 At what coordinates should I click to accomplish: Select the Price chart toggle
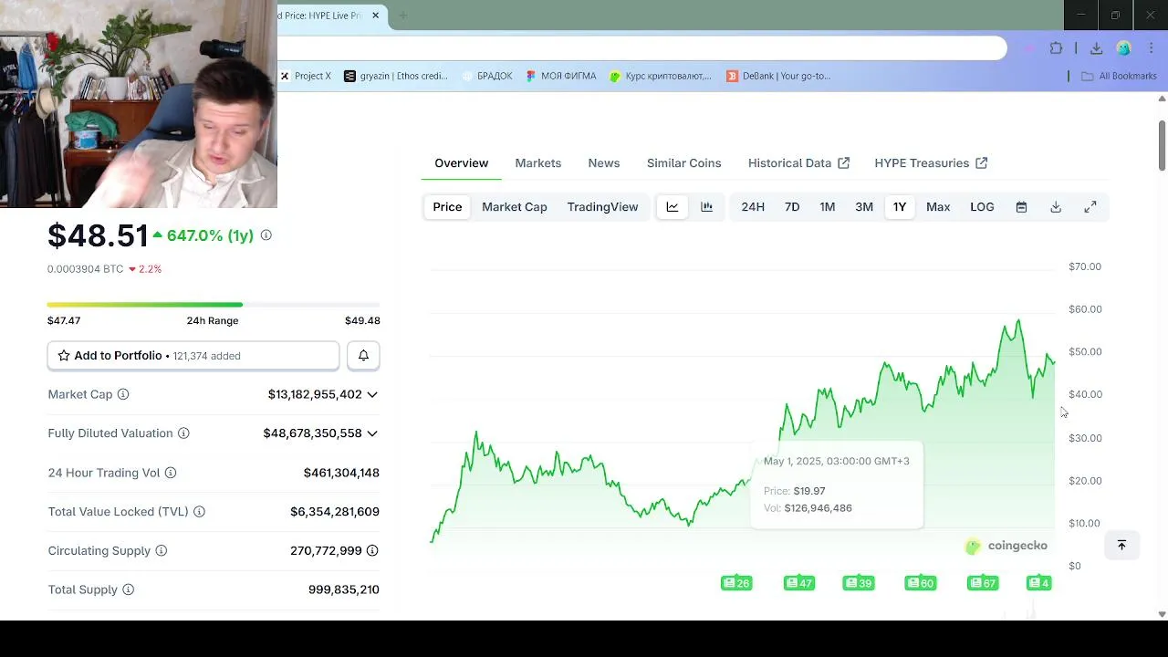[447, 207]
